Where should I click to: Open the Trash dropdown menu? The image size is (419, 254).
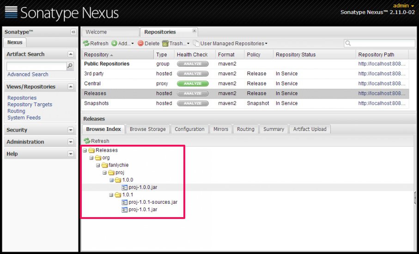188,43
